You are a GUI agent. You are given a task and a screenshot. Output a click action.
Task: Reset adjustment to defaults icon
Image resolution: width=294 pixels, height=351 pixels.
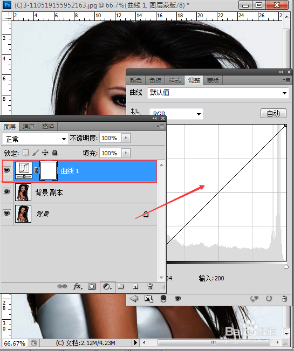tap(269, 299)
